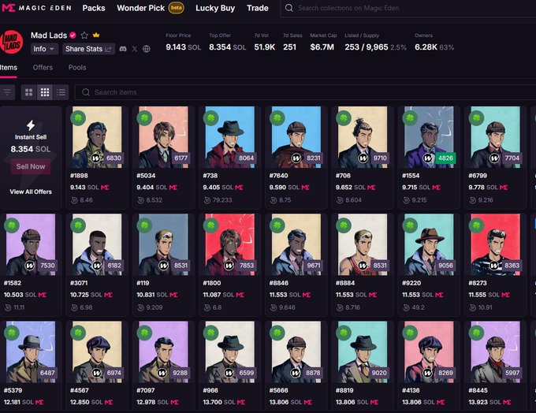Viewport: 536px width, 413px height.
Task: Click the Listed / Supply 253 / 9,965 stat
Action: (x=375, y=43)
